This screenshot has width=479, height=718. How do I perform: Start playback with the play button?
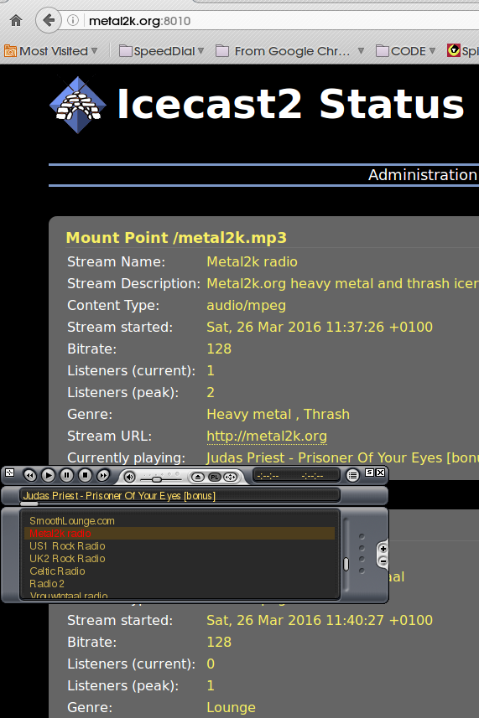(48, 476)
